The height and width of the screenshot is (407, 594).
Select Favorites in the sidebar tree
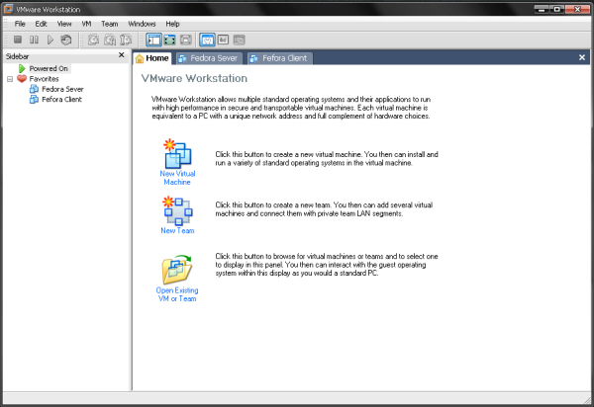click(44, 79)
